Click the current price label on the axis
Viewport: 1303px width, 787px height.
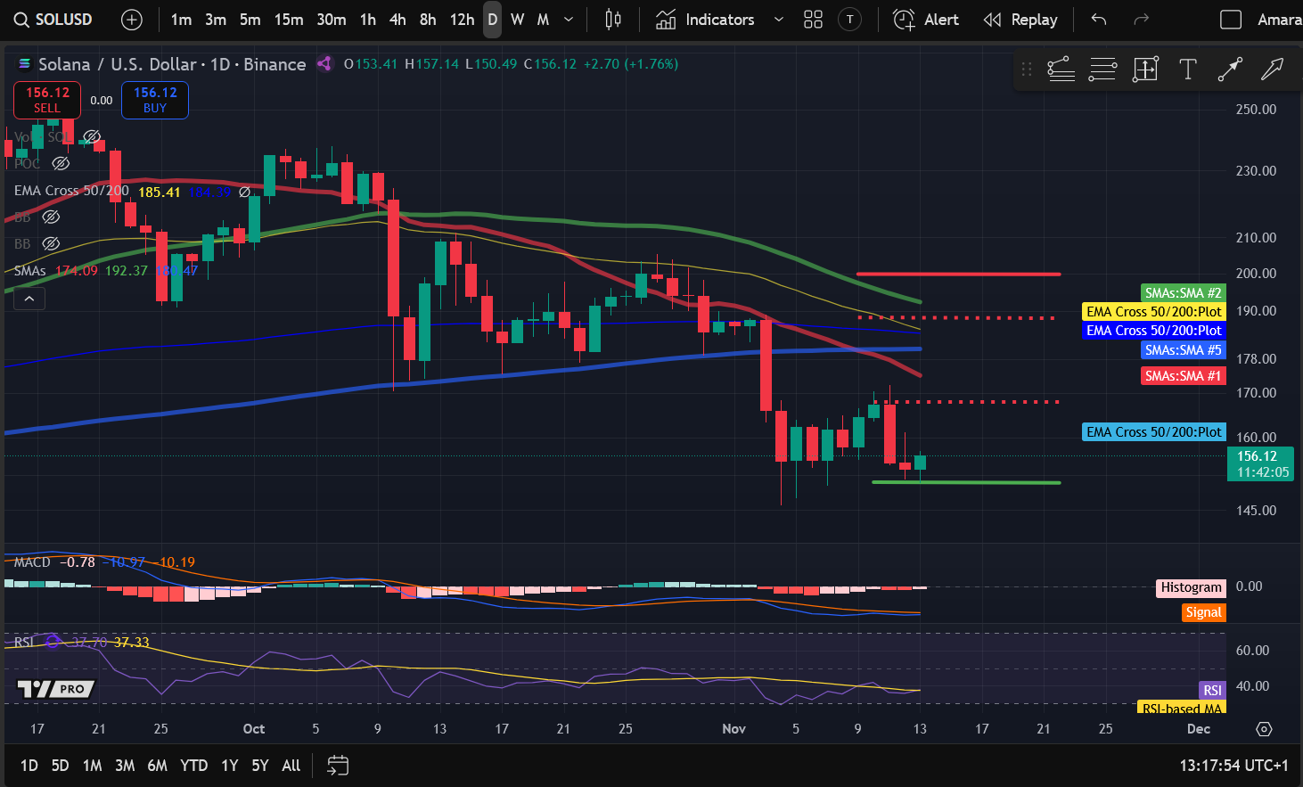coord(1260,463)
